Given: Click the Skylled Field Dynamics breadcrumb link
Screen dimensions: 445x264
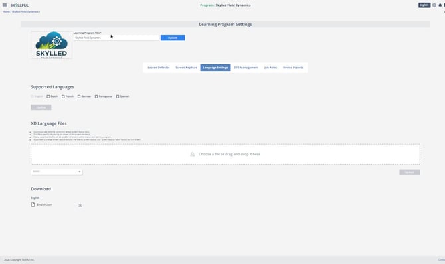Looking at the screenshot, I should pyautogui.click(x=25, y=12).
